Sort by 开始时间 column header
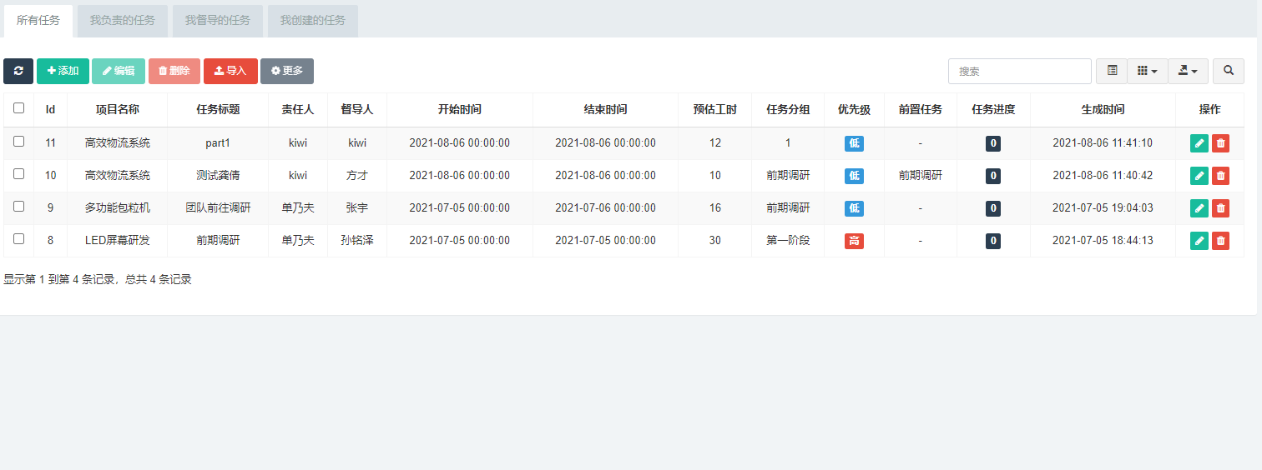The width and height of the screenshot is (1262, 470). click(x=460, y=109)
